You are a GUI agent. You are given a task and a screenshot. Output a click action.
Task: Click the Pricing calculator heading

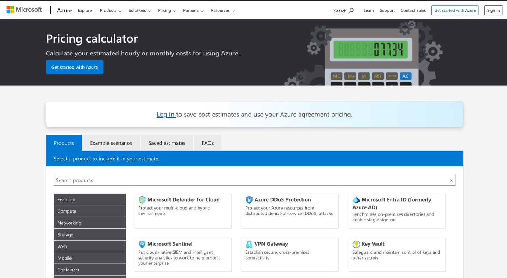tap(92, 38)
